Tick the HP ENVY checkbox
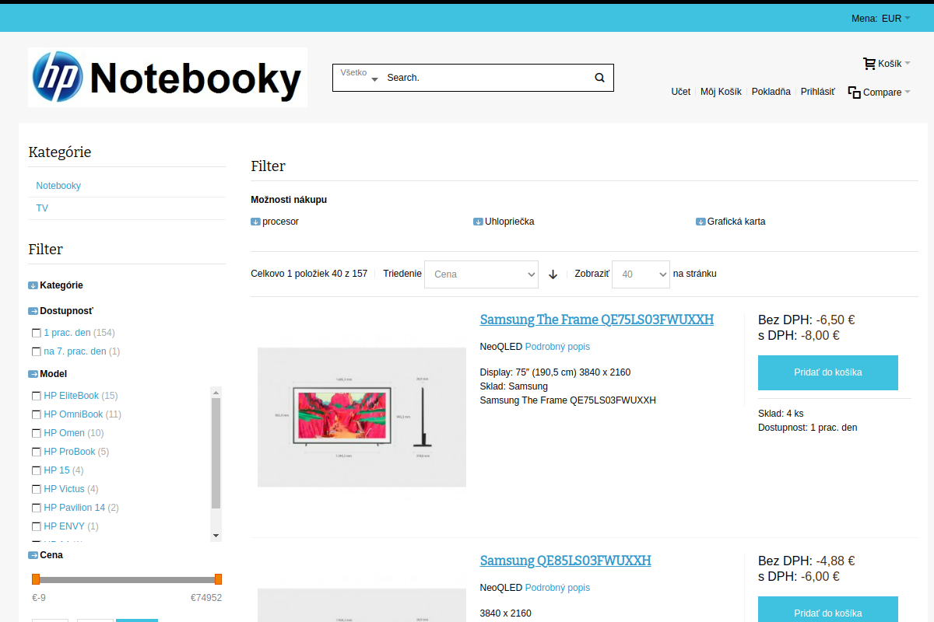 coord(36,526)
